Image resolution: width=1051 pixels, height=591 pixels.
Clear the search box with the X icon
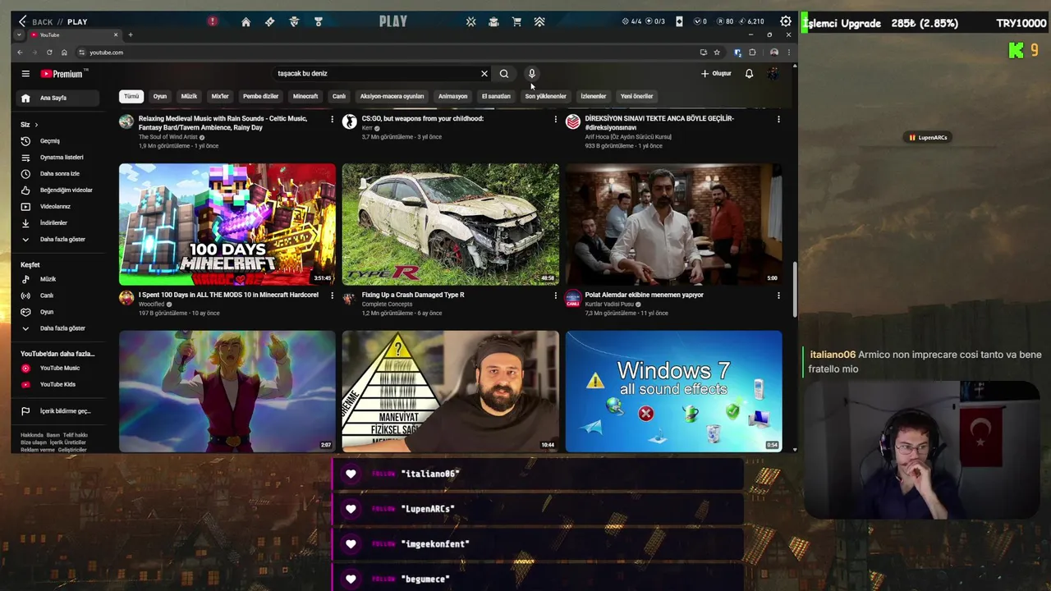pos(484,74)
